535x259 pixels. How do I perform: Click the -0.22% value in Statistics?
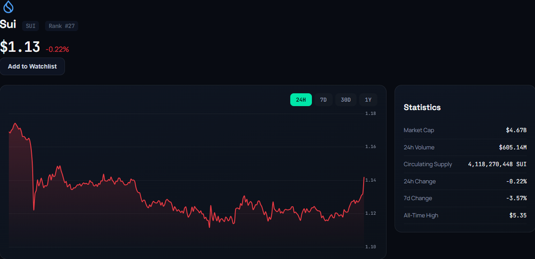[516, 181]
